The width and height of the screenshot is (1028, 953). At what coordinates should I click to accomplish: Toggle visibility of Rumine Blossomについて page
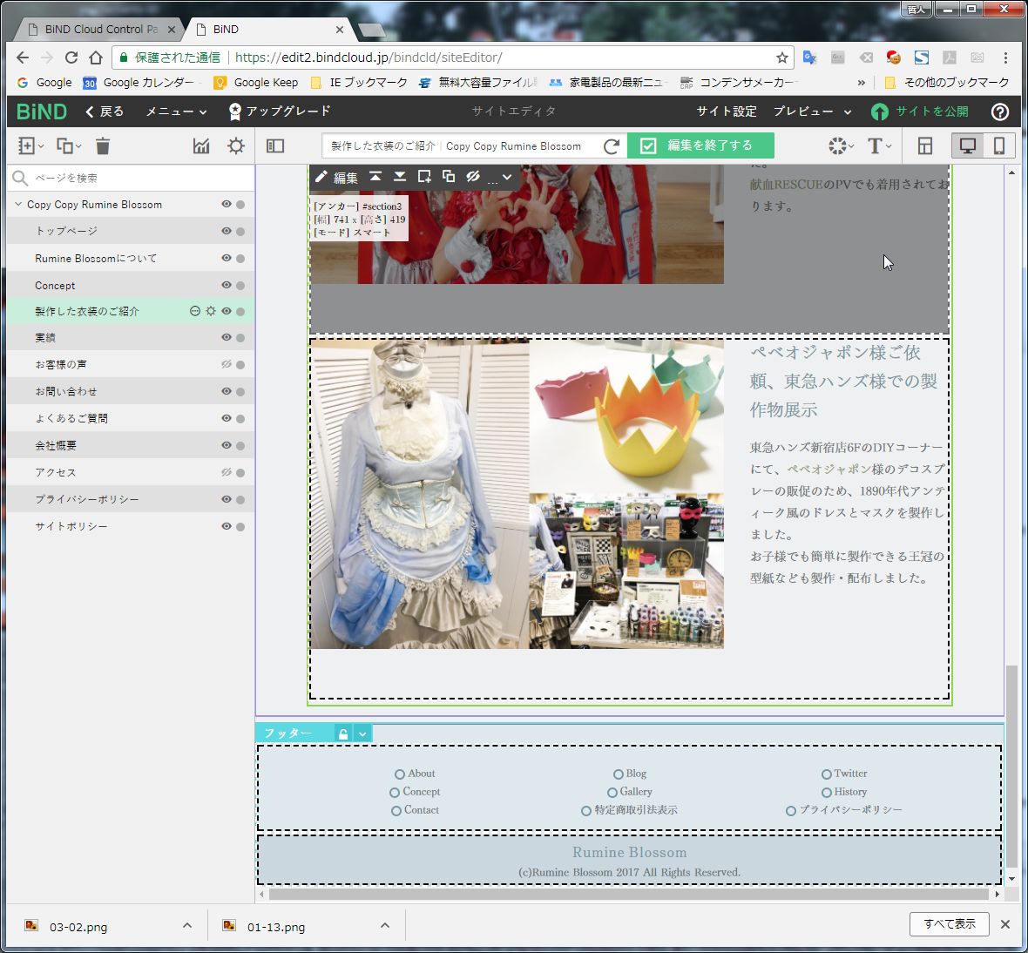[x=227, y=258]
